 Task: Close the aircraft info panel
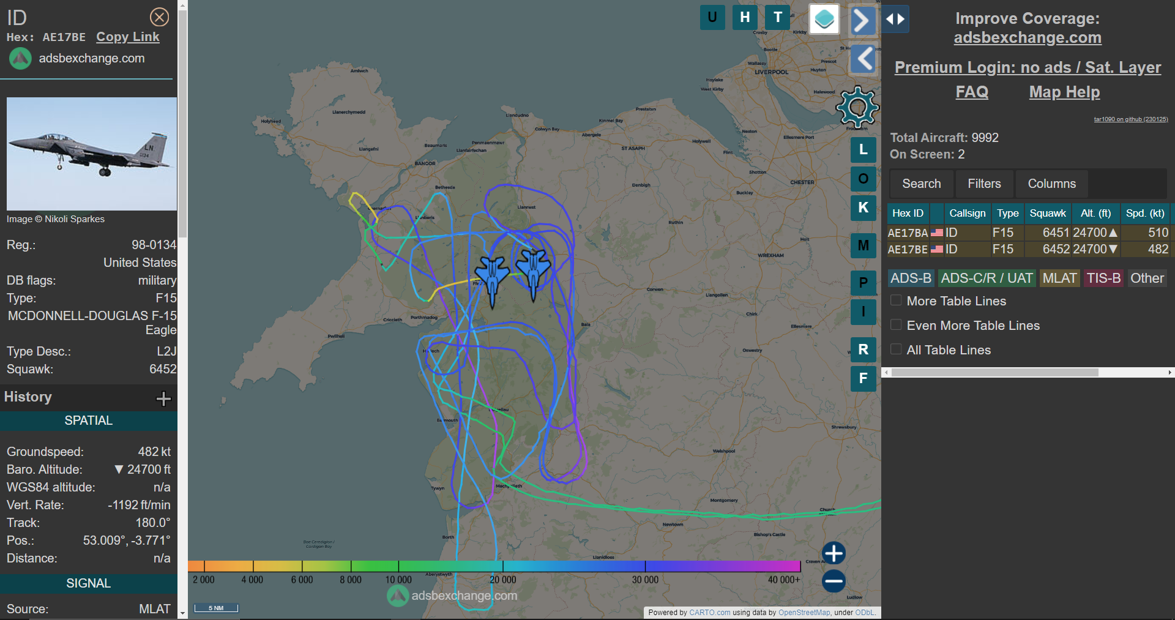pyautogui.click(x=159, y=17)
